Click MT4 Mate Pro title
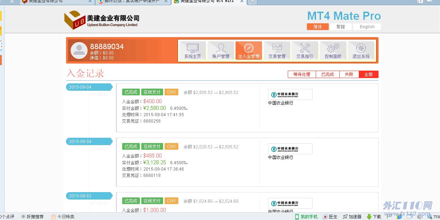This screenshot has height=220, width=440. pos(344,16)
